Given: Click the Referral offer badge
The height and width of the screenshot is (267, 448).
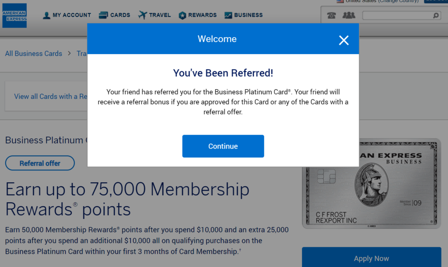Looking at the screenshot, I should coord(40,163).
